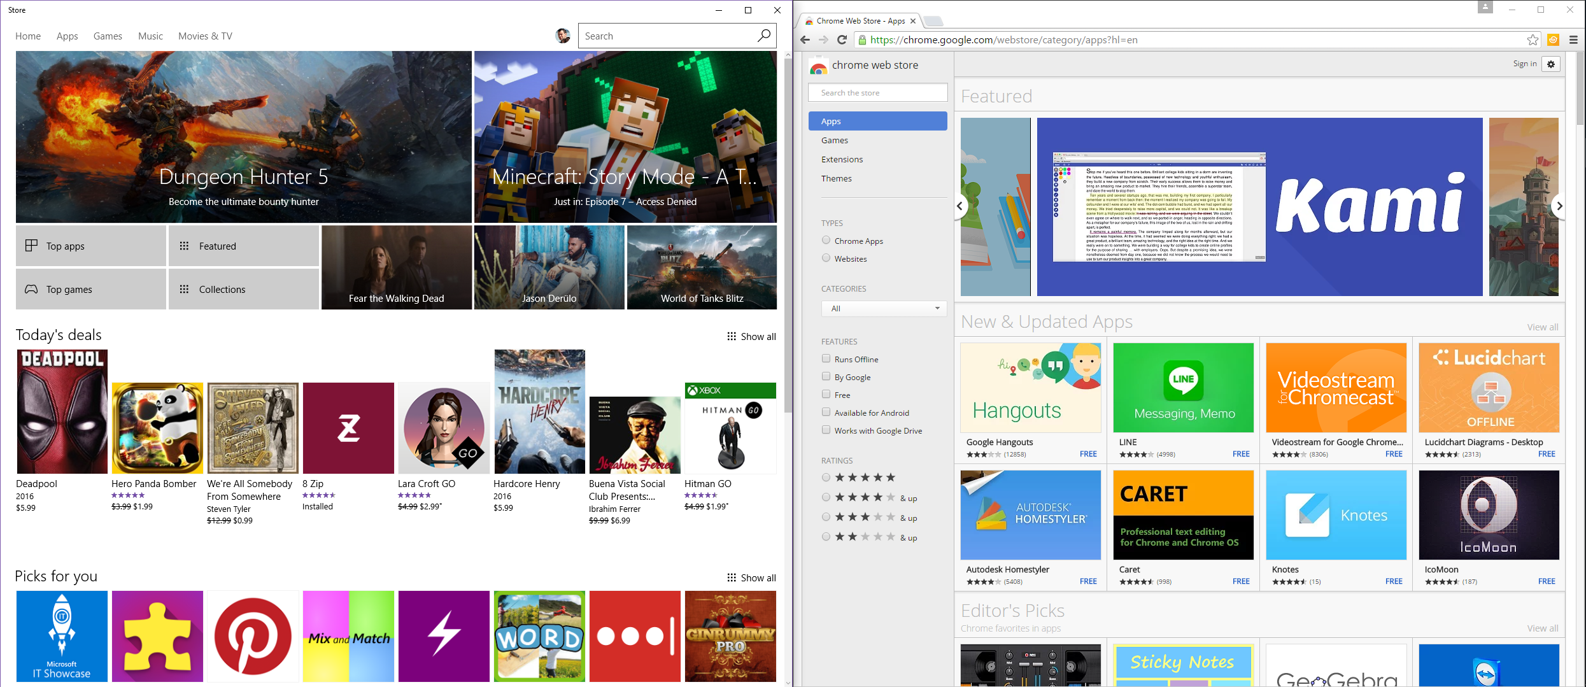Click the orange extension icon in the Chrome toolbar
The height and width of the screenshot is (687, 1586).
1554,40
